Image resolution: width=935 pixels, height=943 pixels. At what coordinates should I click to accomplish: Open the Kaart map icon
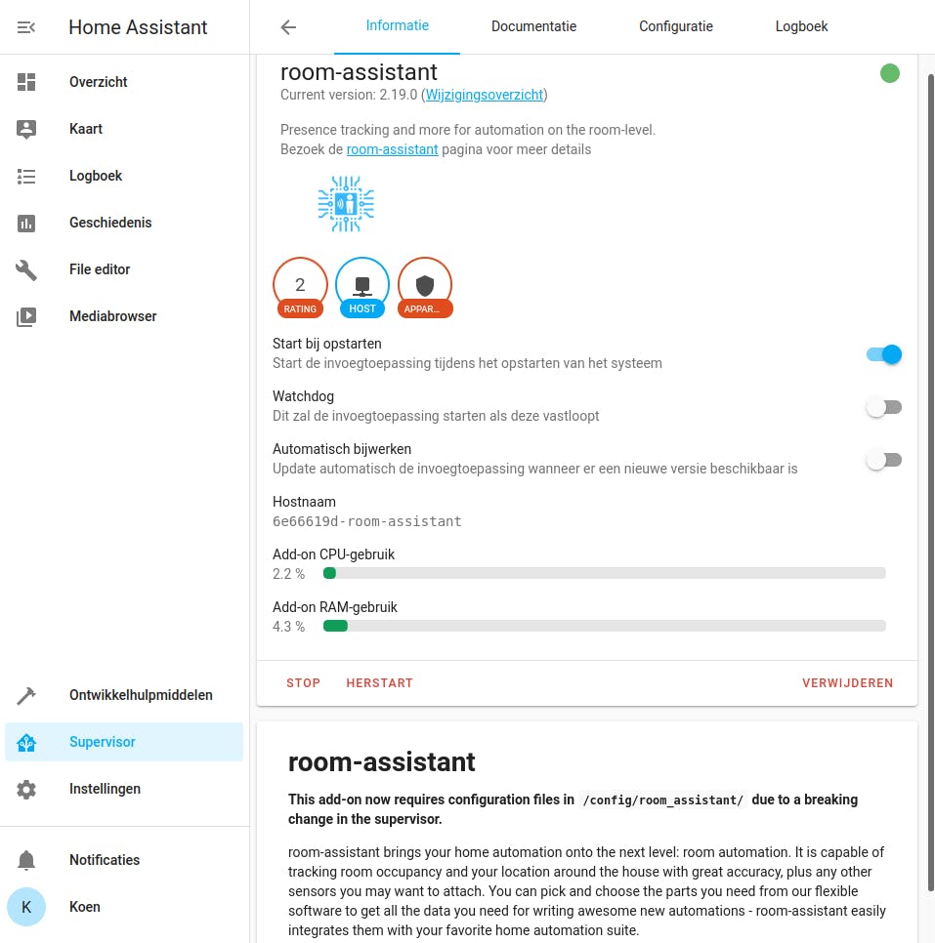click(26, 129)
